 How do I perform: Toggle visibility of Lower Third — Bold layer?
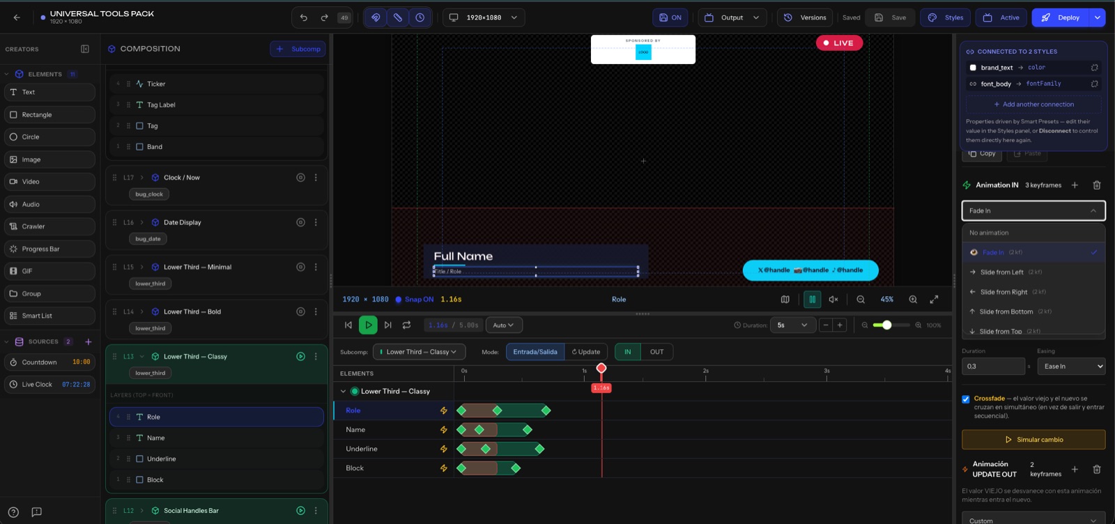[300, 311]
